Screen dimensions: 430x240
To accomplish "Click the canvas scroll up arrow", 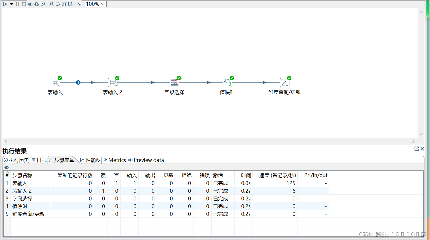I will coord(421,12).
